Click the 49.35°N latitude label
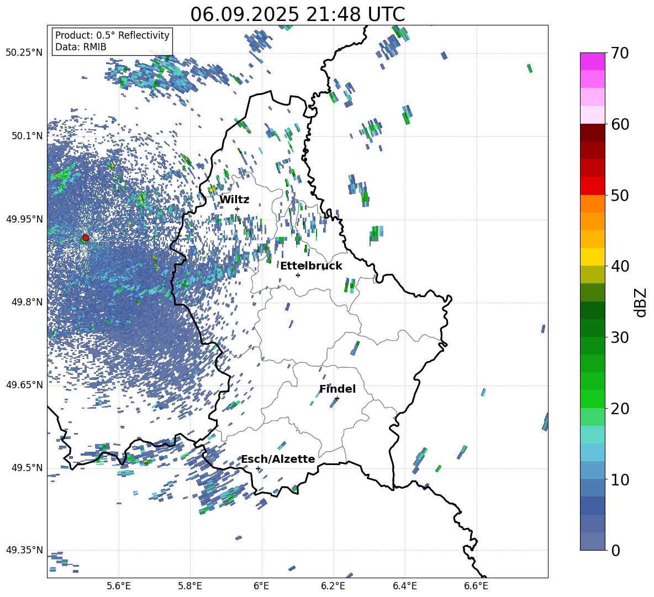The image size is (654, 597). click(24, 550)
